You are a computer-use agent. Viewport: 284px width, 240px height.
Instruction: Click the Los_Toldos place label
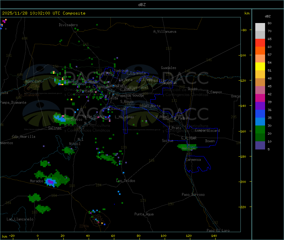coord(126,181)
